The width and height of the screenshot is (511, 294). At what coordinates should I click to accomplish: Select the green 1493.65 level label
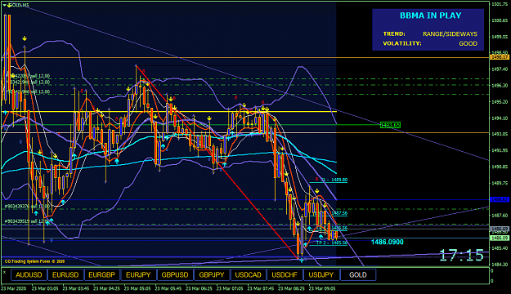click(x=390, y=125)
